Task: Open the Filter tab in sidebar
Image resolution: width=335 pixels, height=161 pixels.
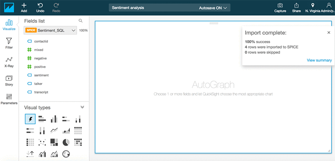Action: coord(9,43)
